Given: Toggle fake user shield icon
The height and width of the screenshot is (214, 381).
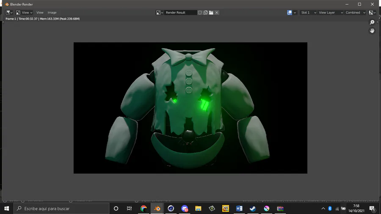Looking at the screenshot, I should 200,13.
